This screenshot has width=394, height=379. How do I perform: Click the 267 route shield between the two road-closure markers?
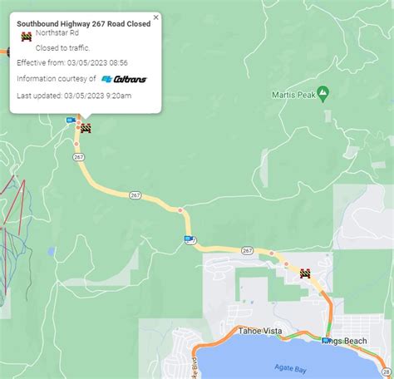point(135,195)
